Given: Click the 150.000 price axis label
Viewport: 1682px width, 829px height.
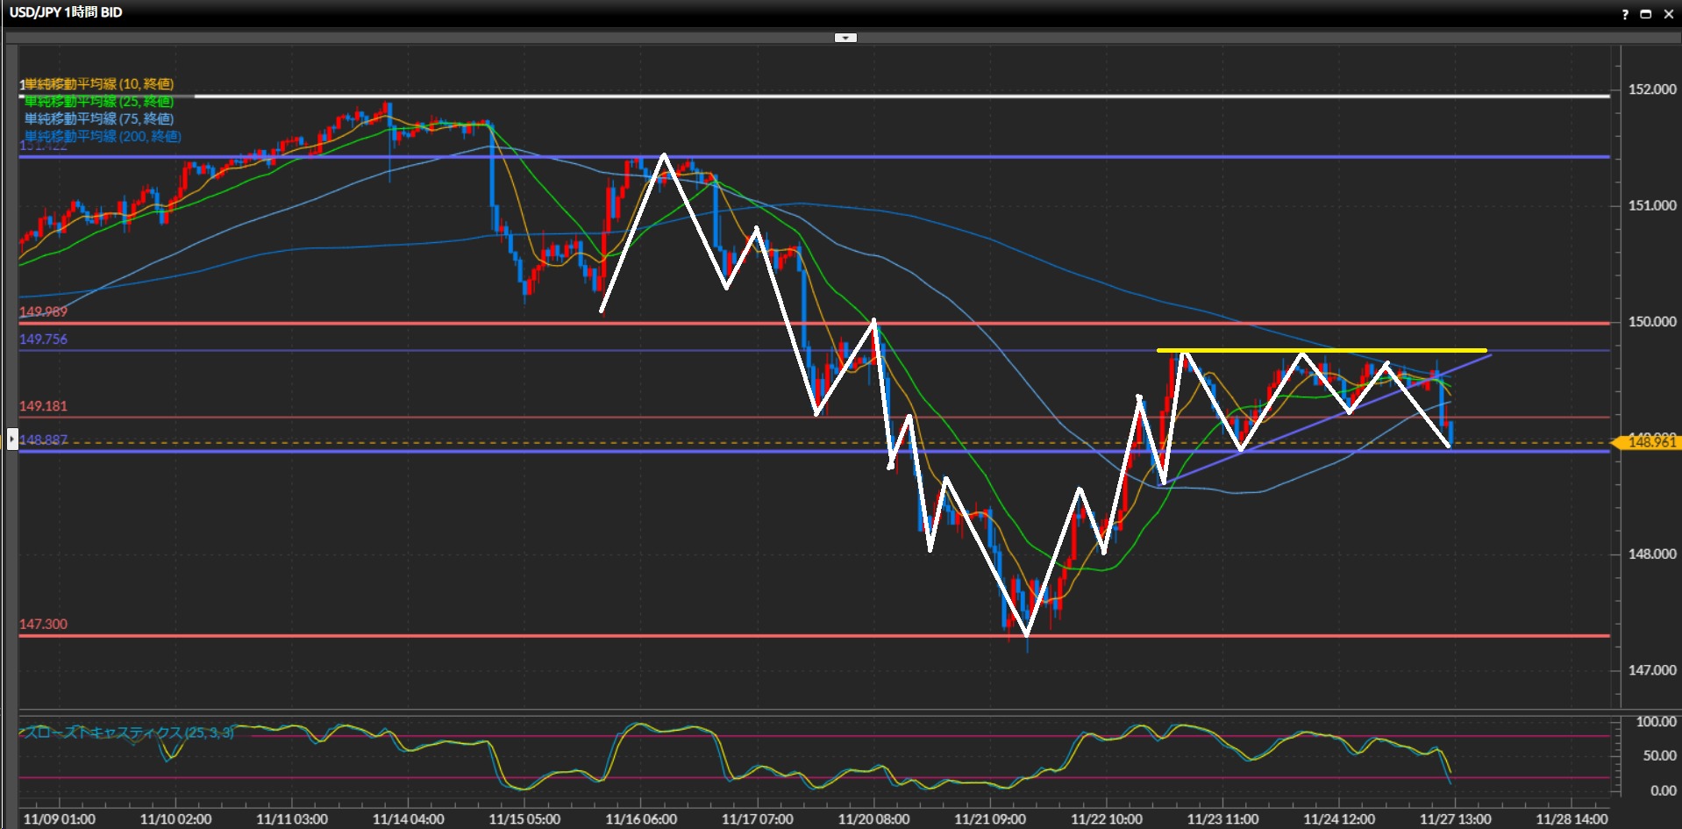Looking at the screenshot, I should [1651, 322].
